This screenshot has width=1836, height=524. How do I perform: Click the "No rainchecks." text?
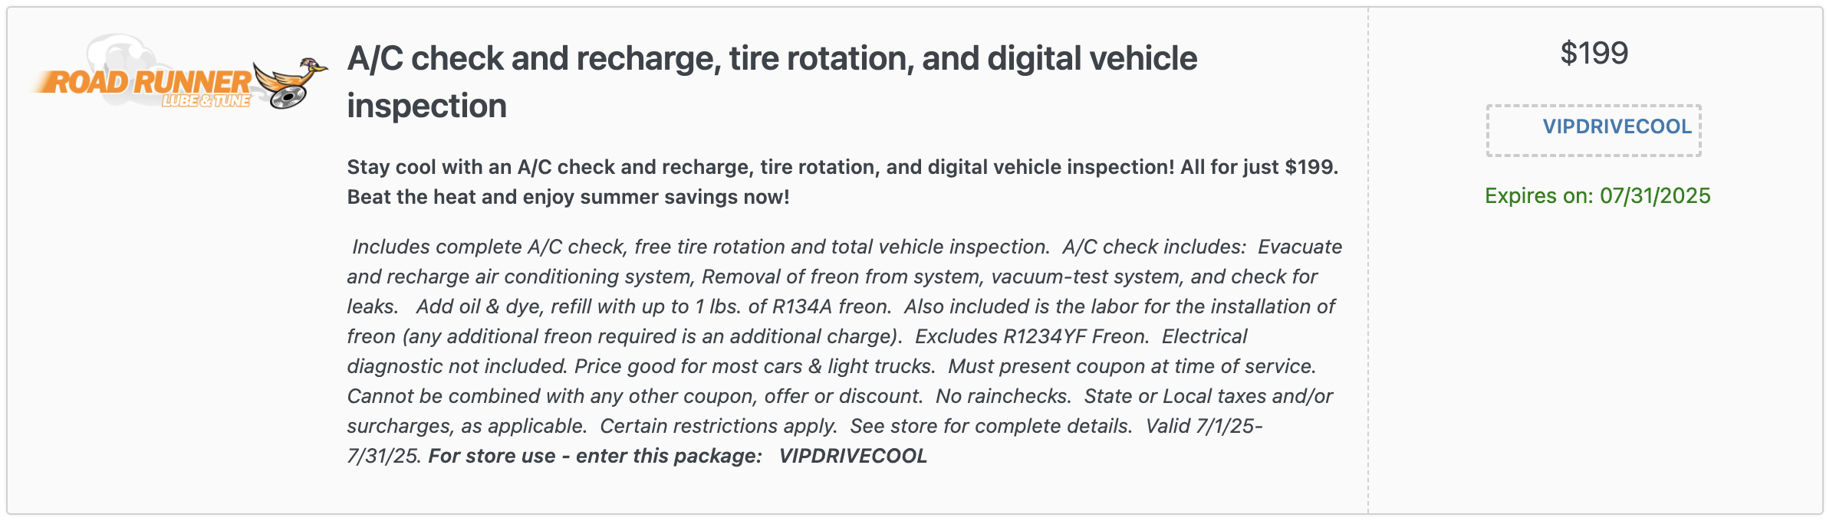[x=1003, y=396]
